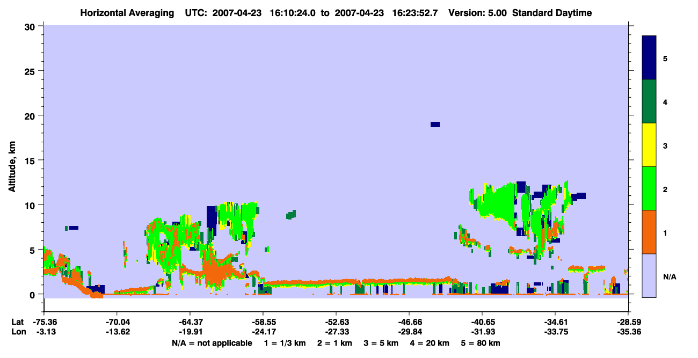The image size is (698, 358).
Task: Click the longitude value -19.91
Action: [x=191, y=332]
